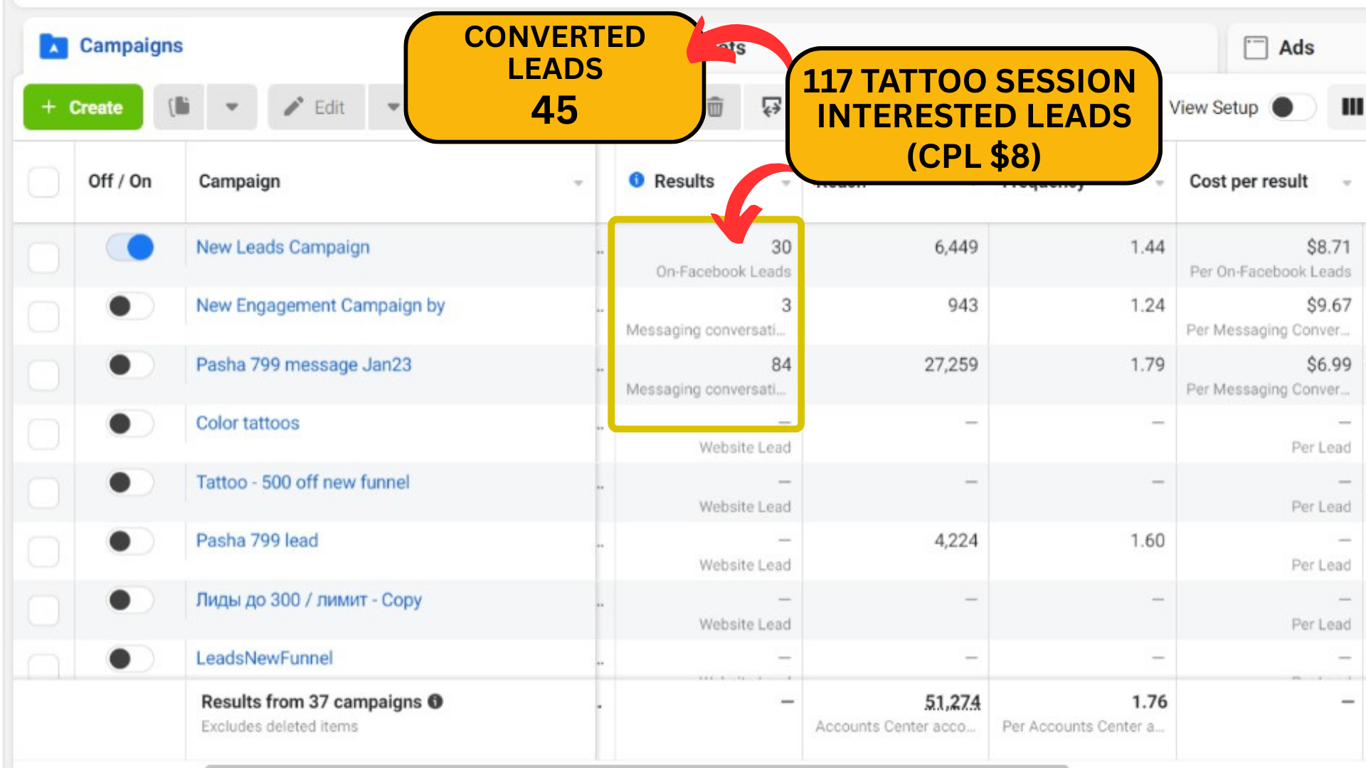Click the Results info icon
This screenshot has height=768, width=1366.
click(637, 181)
